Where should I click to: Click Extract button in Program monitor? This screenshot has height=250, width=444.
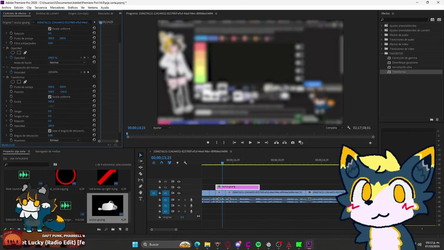[x=285, y=143]
